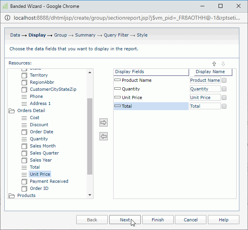This screenshot has width=248, height=230.
Task: Toggle checkbox beside Unit Price display name
Action: coord(224,98)
